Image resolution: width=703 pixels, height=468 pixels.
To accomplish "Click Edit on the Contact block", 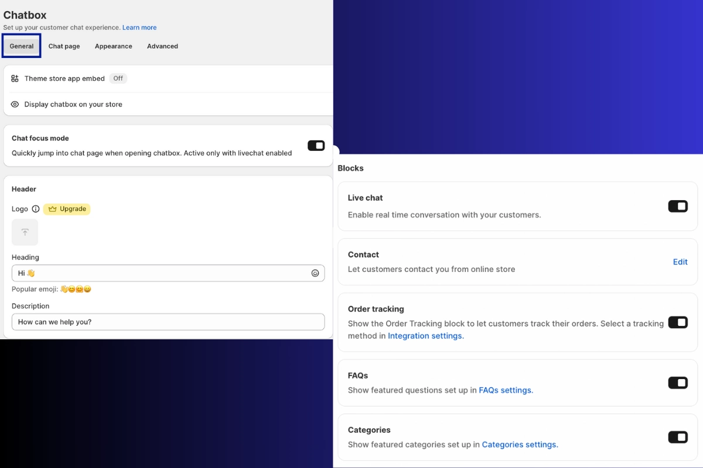I will pos(680,262).
